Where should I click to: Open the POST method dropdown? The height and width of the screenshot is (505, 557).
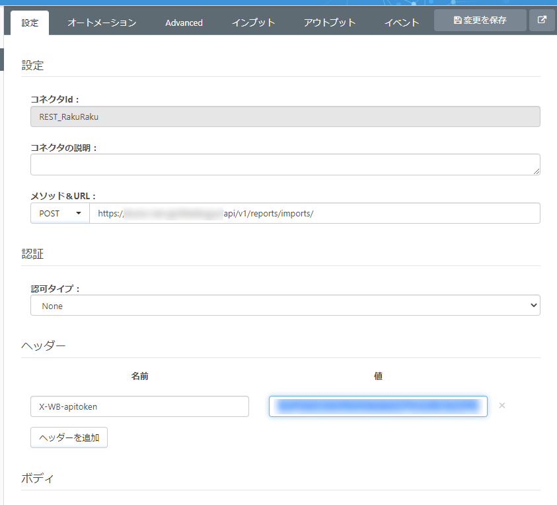pos(60,213)
